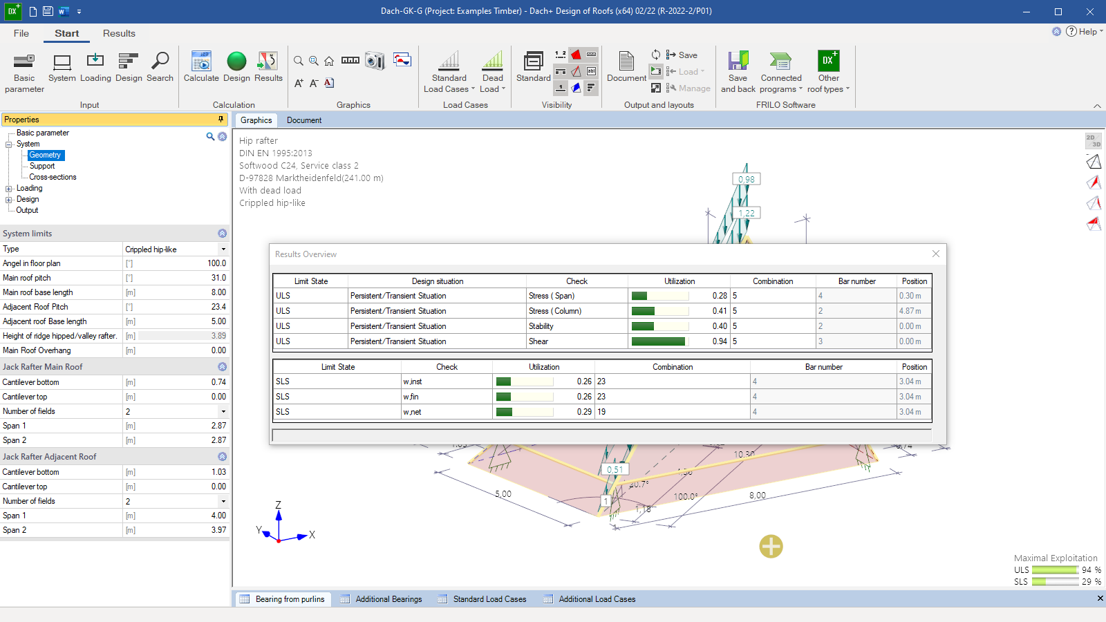
Task: Increase text size with A+ icon
Action: (x=299, y=83)
